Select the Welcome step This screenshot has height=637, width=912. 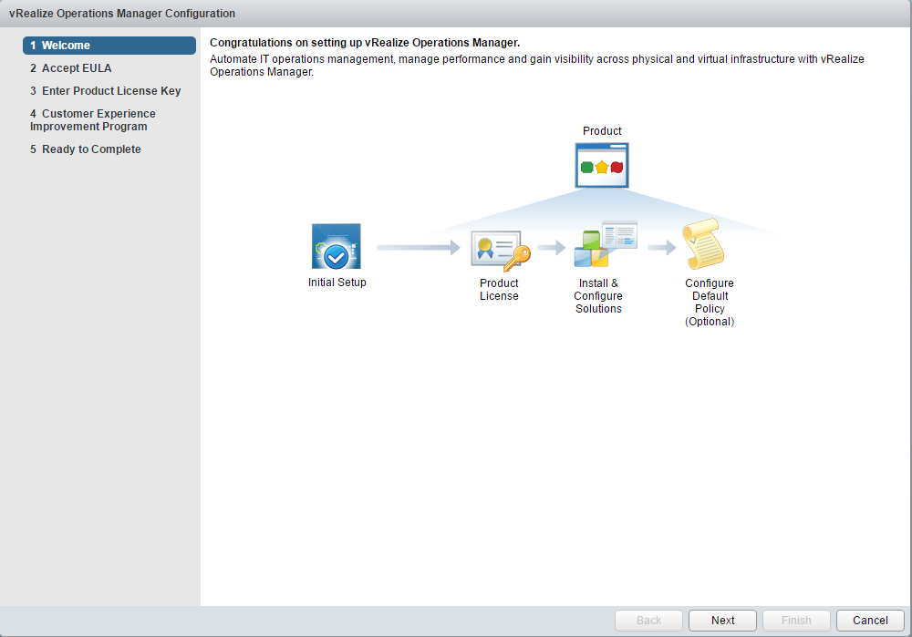[109, 46]
